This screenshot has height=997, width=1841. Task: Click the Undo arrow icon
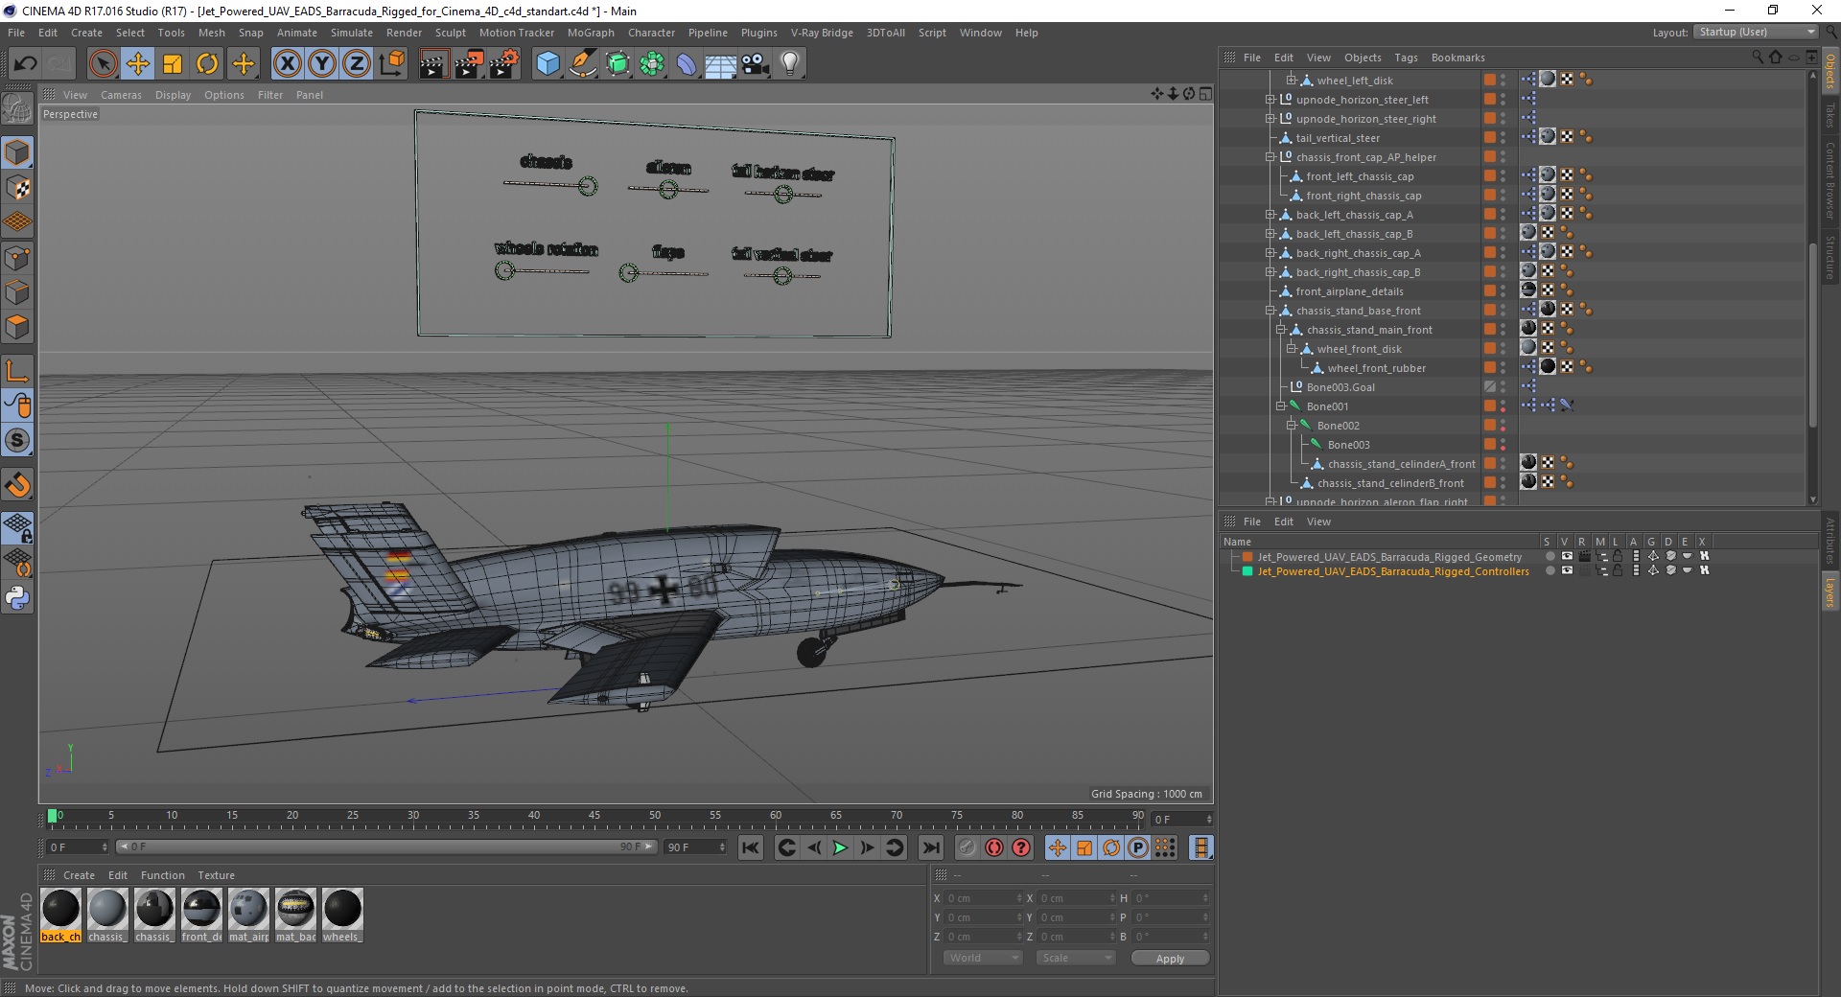tap(26, 64)
